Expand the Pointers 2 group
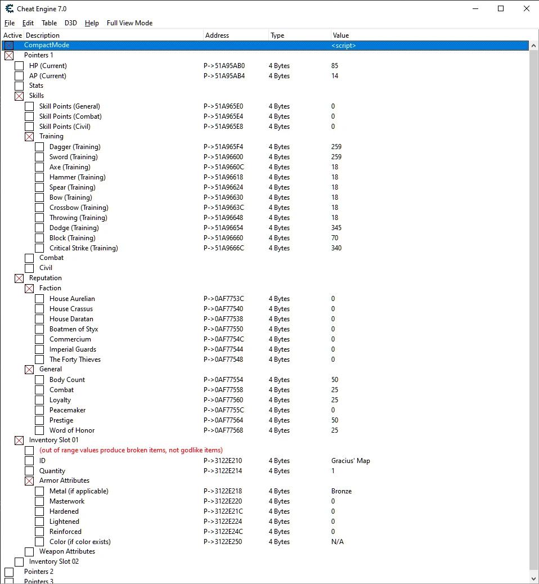 click(9, 572)
